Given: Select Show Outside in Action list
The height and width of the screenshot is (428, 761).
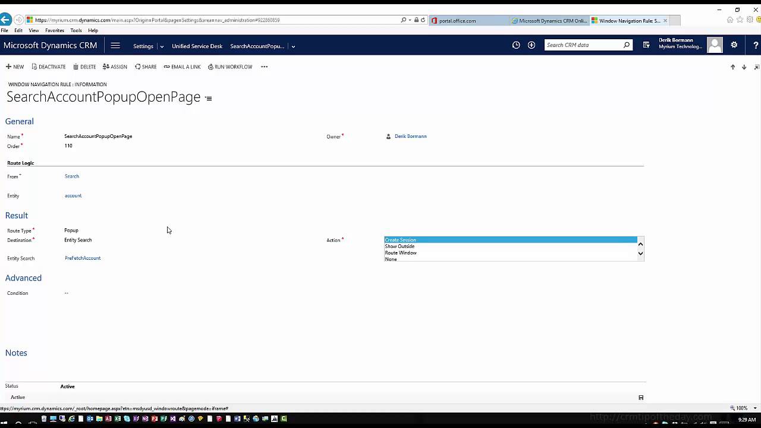Looking at the screenshot, I should pyautogui.click(x=511, y=246).
